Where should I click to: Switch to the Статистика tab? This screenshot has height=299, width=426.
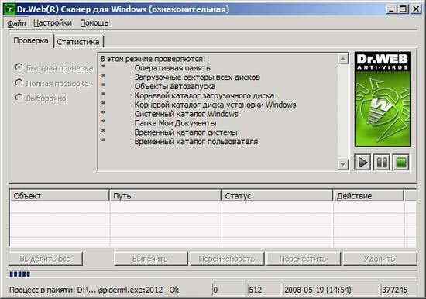78,42
